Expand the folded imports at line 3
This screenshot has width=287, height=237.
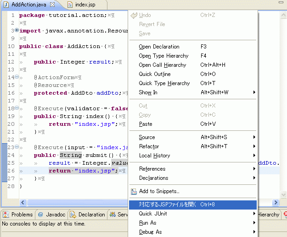(x=17, y=30)
